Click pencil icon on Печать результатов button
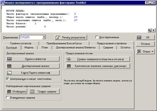Screen dimensions: 157x111 pos(58,37)
